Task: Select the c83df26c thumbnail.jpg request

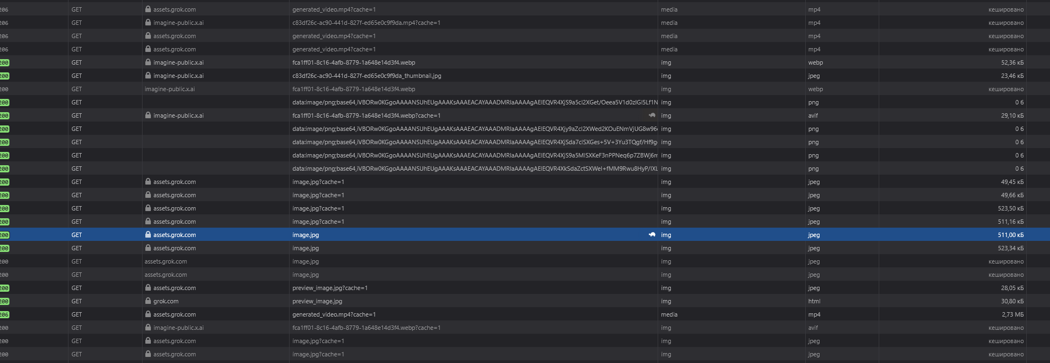Action: coord(366,76)
